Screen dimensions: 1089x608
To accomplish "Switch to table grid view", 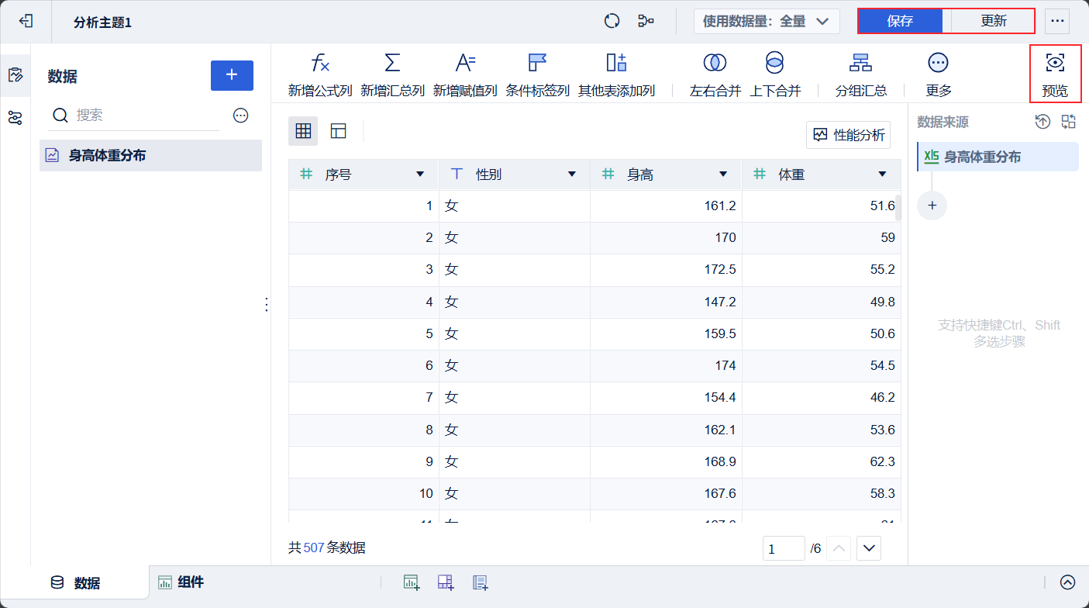I will pyautogui.click(x=303, y=131).
